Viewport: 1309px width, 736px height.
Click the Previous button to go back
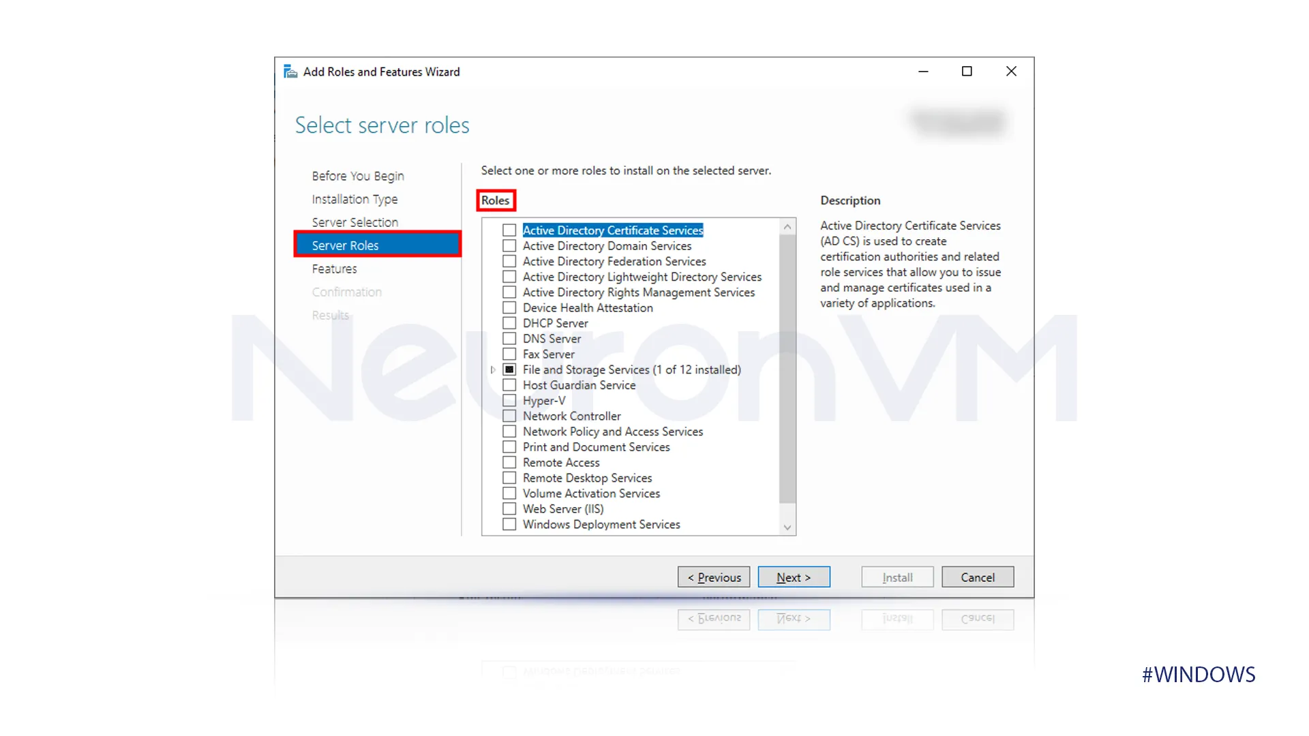714,577
